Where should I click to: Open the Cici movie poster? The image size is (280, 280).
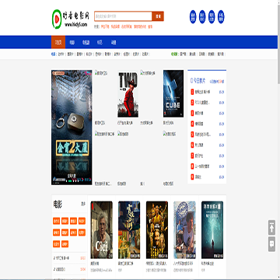click(102, 230)
